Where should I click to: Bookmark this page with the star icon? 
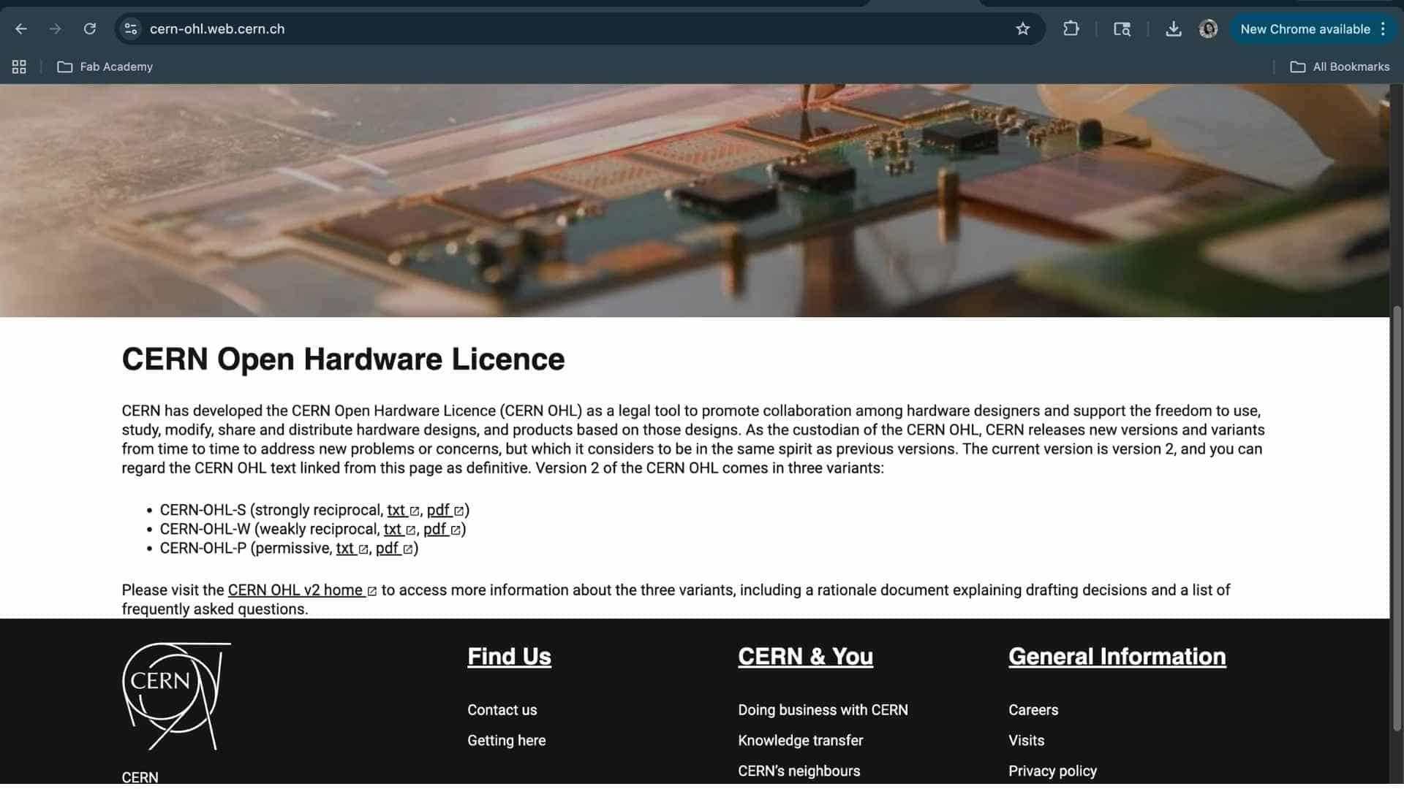[1022, 29]
